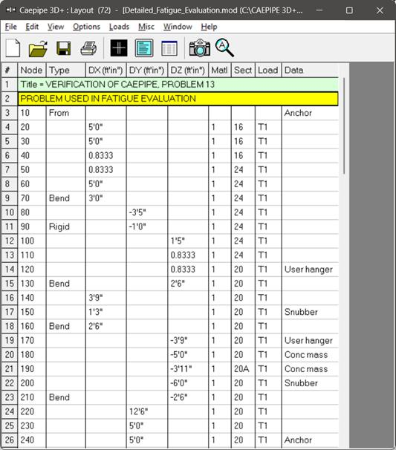Select the yellow comment row PROBLEM USED IN FATIGUE EVALUATION
396x450 pixels.
coord(178,99)
